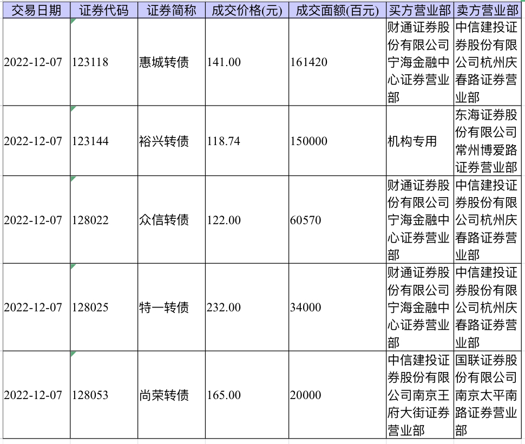Select the 中信建投 seller cell in 特一转债 row
The height and width of the screenshot is (444, 525).
coord(487,307)
